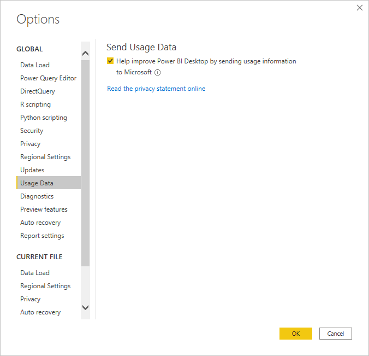Screen dimensions: 369x356
Task: Select Report settings
Action: pos(42,236)
